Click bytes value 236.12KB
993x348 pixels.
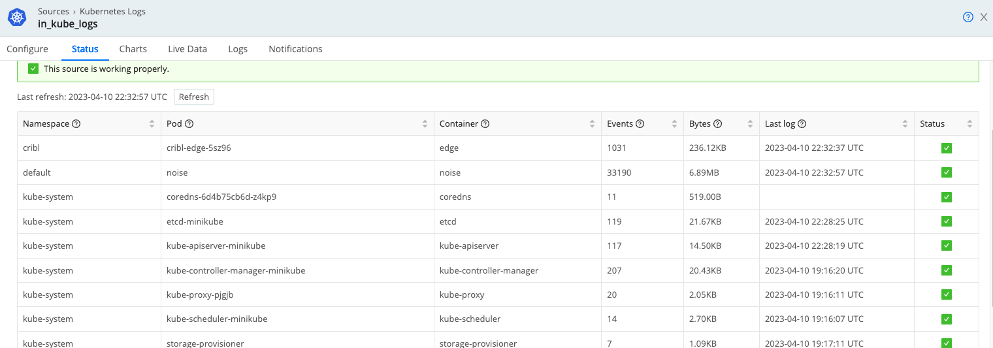708,148
